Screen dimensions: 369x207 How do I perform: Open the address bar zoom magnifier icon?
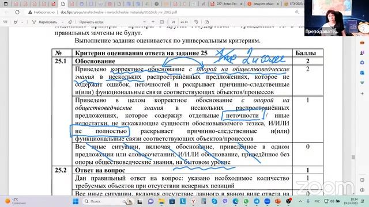pyautogui.click(x=297, y=12)
